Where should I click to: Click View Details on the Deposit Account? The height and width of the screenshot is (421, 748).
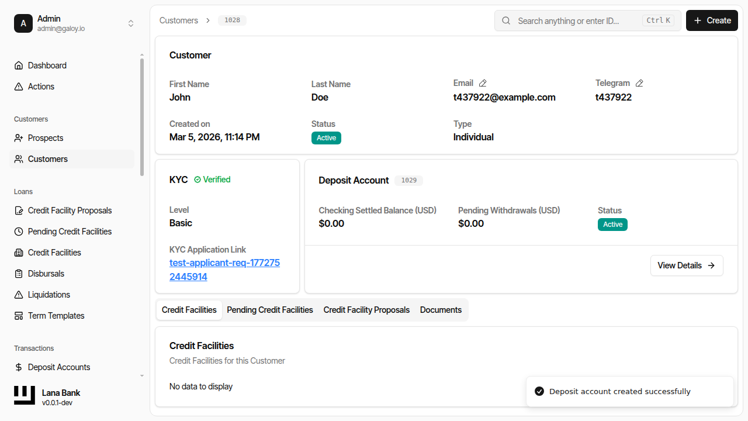click(687, 265)
